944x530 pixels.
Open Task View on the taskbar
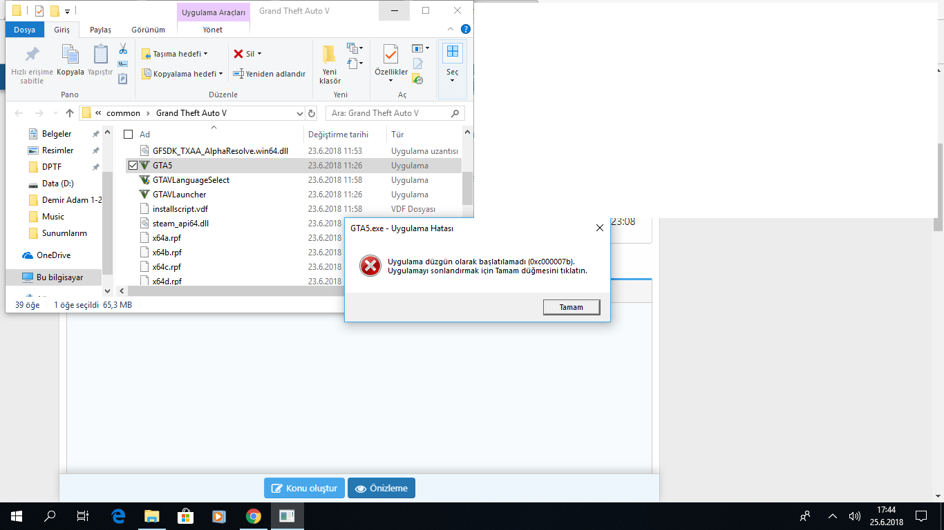[83, 516]
